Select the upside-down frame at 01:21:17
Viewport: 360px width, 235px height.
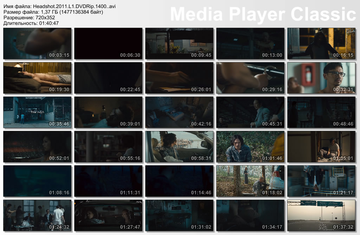coord(321,181)
